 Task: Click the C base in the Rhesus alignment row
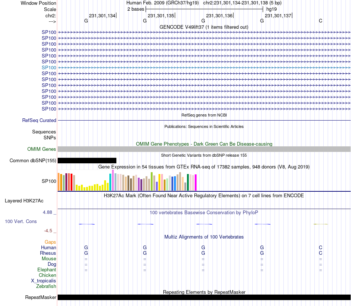[321, 253]
